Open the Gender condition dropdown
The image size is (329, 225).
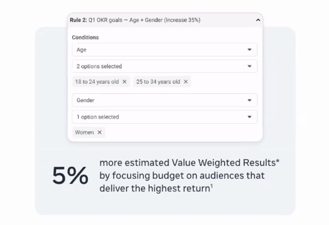164,100
